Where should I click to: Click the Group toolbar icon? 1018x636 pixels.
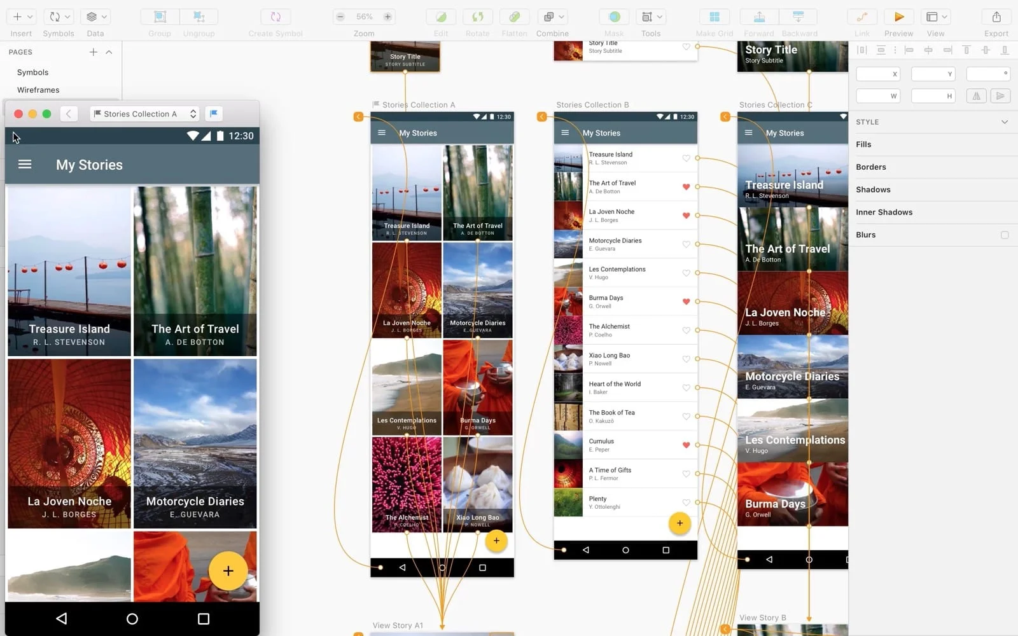(x=160, y=17)
